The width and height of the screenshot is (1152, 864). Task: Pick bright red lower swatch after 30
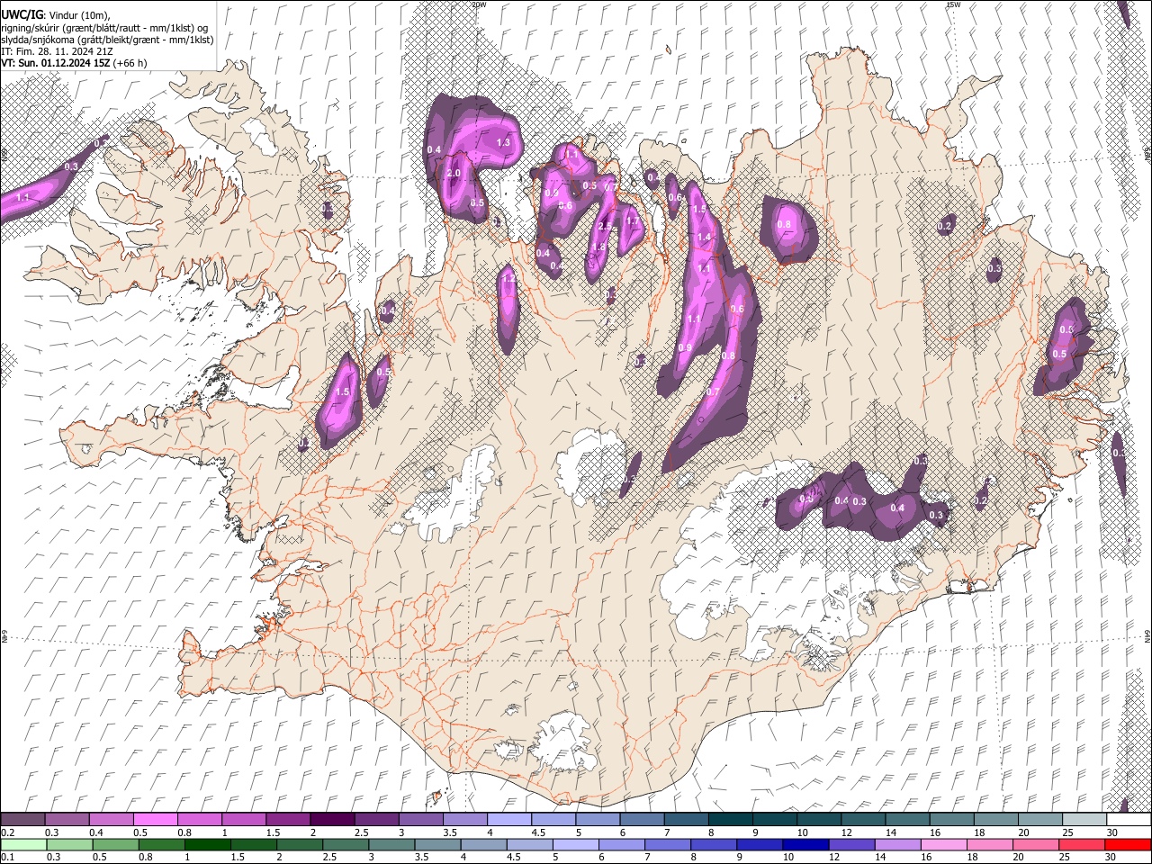coord(1129,845)
